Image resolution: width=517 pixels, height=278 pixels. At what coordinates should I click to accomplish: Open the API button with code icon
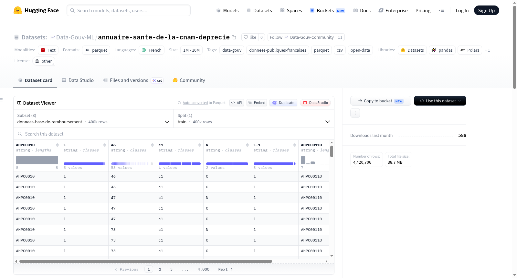237,103
